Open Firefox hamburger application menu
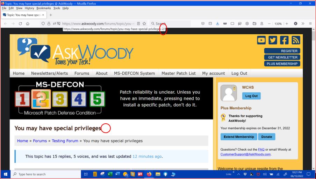The height and width of the screenshot is (179, 316). click(x=310, y=23)
